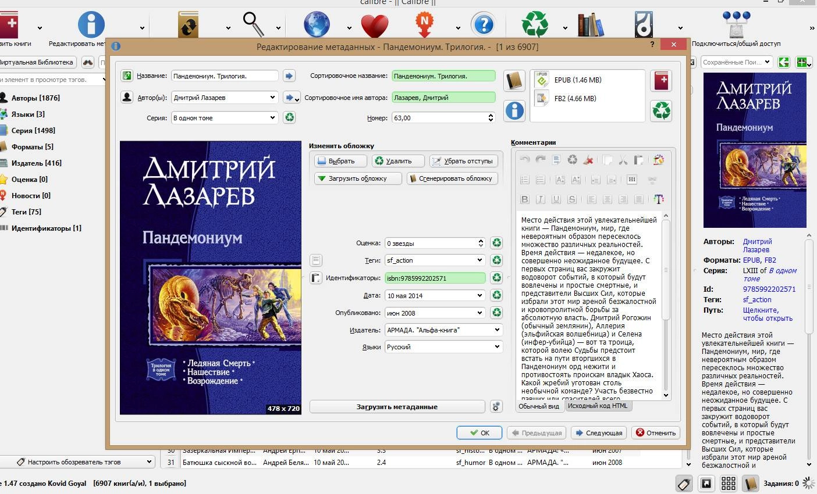
Task: Open the H1 heading style button in comments
Action: (632, 180)
